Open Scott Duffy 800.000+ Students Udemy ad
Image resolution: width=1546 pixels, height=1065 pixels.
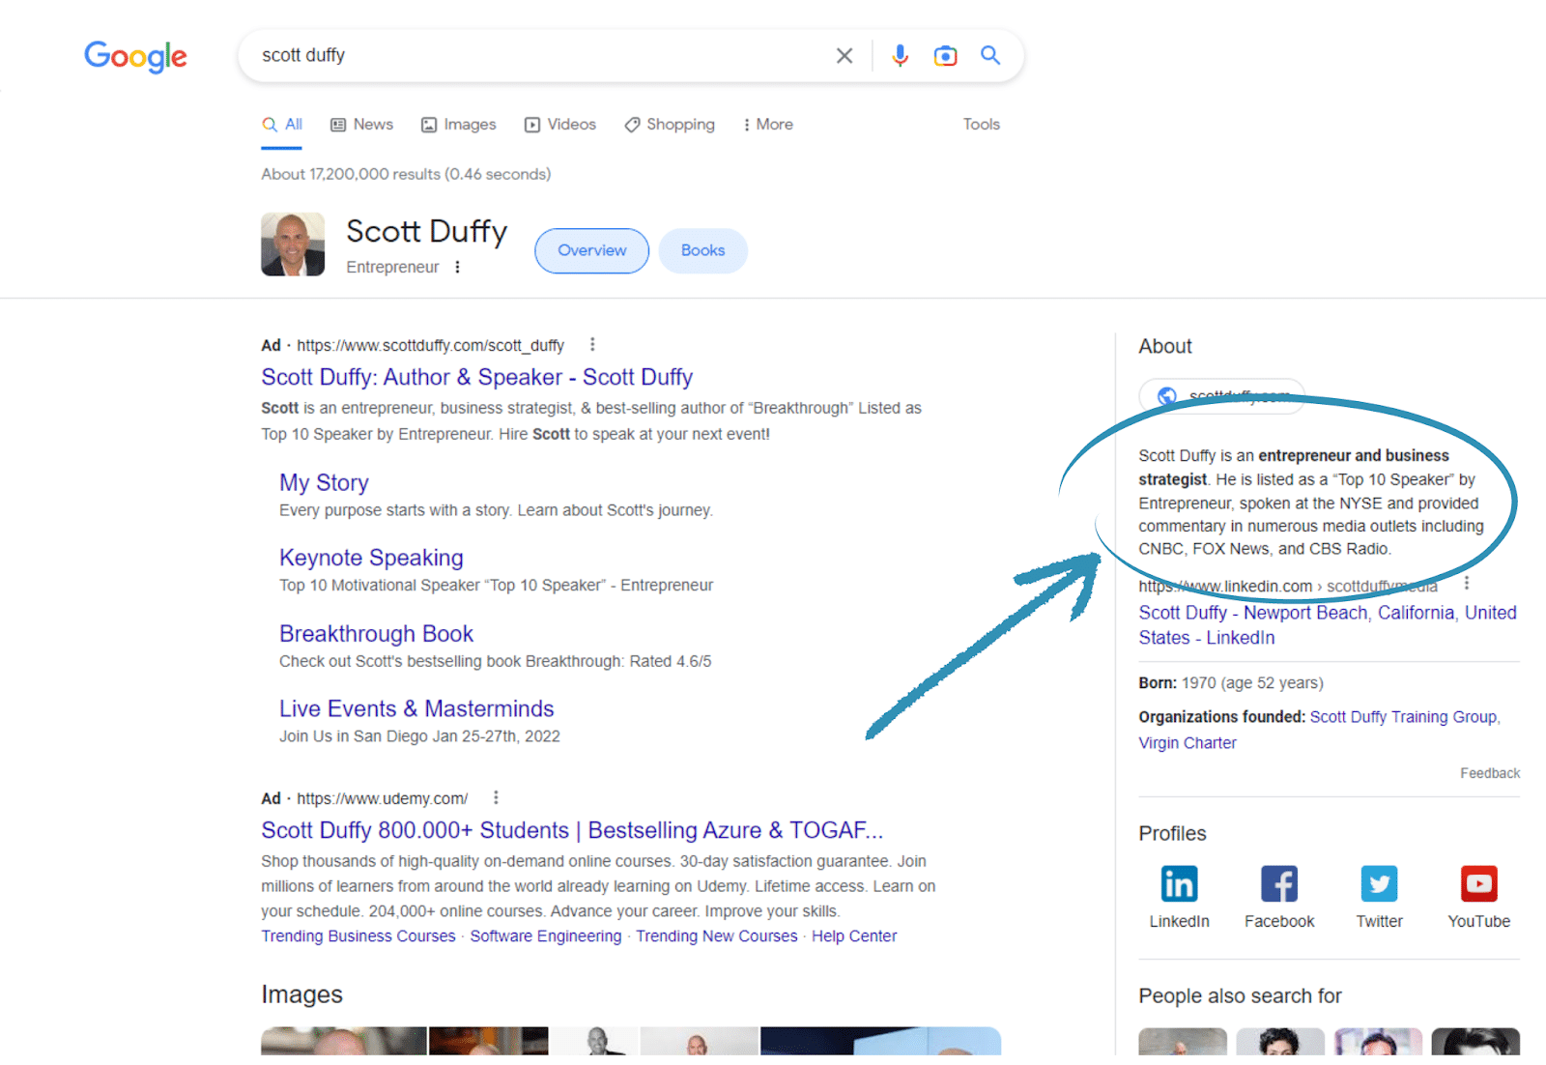pyautogui.click(x=572, y=830)
